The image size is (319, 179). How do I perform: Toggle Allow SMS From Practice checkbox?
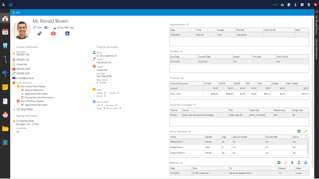click(x=18, y=101)
